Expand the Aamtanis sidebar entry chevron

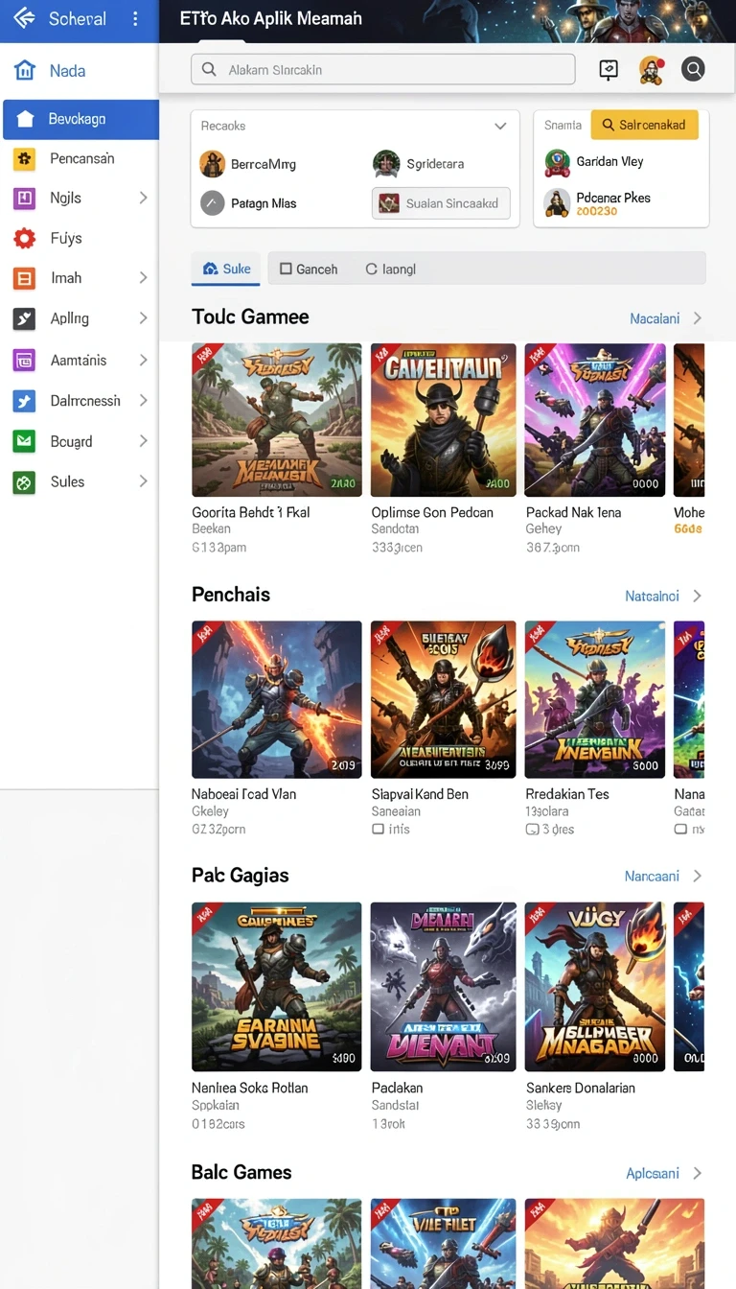tap(143, 360)
